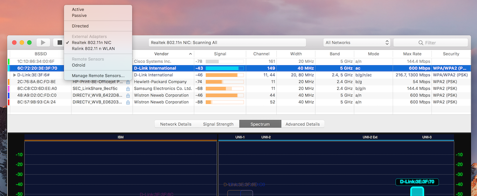This screenshot has width=477, height=196.
Task: Click the ISM band header
Action: click(x=121, y=137)
